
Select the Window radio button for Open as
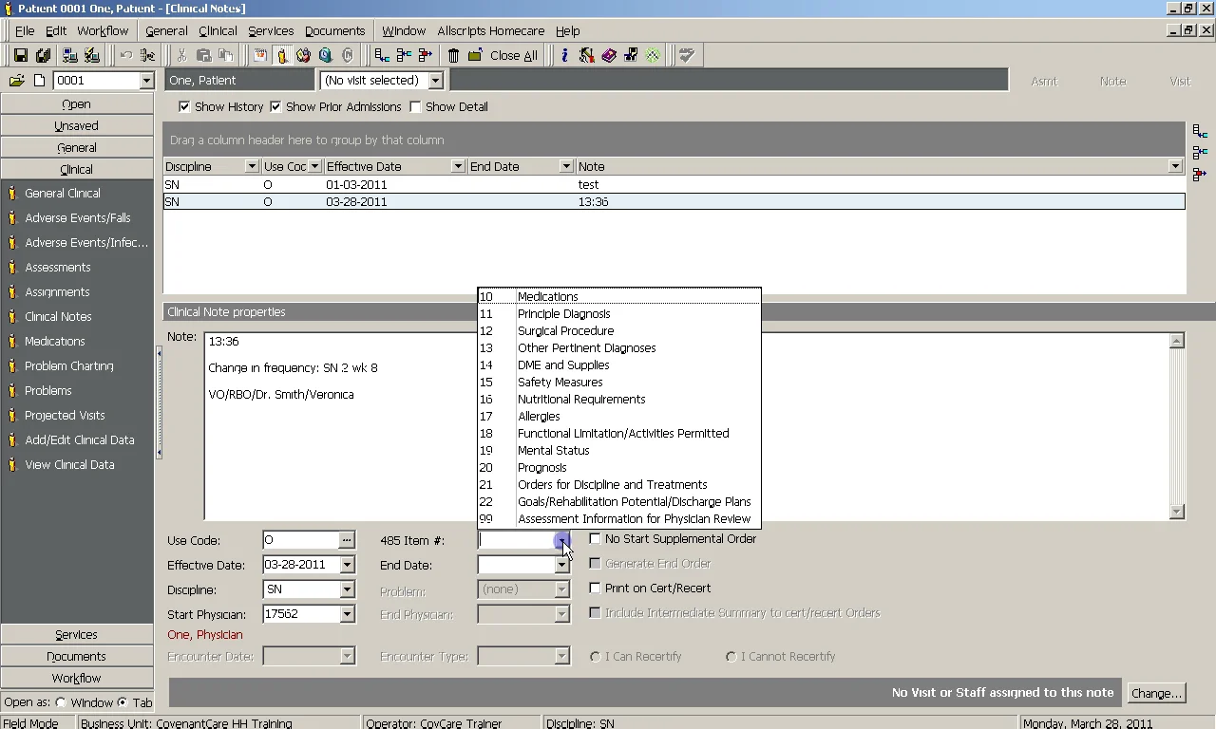[x=61, y=703]
